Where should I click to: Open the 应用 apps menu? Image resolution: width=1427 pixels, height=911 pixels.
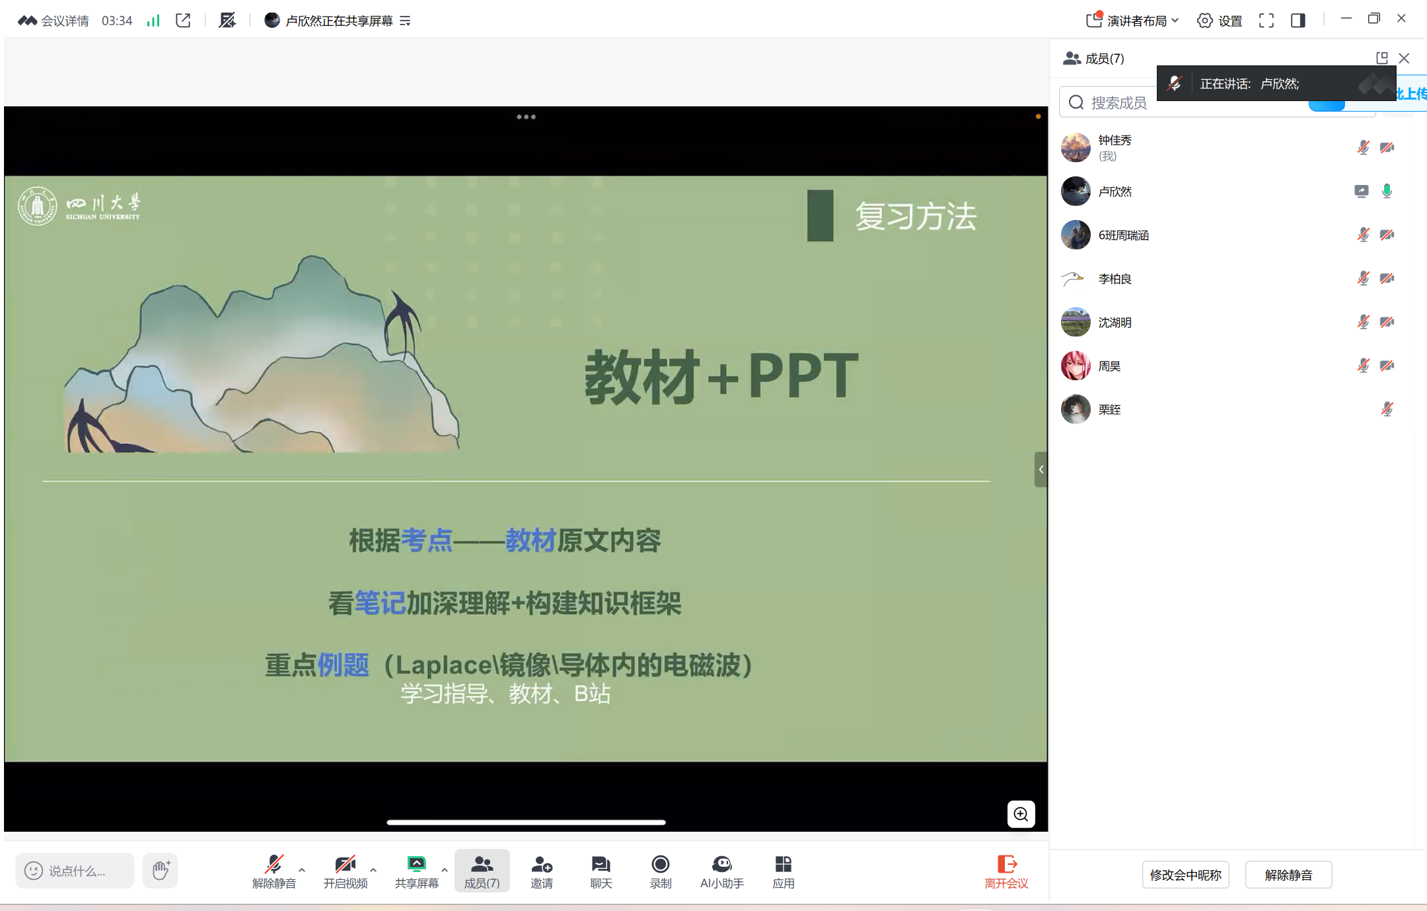pyautogui.click(x=783, y=871)
